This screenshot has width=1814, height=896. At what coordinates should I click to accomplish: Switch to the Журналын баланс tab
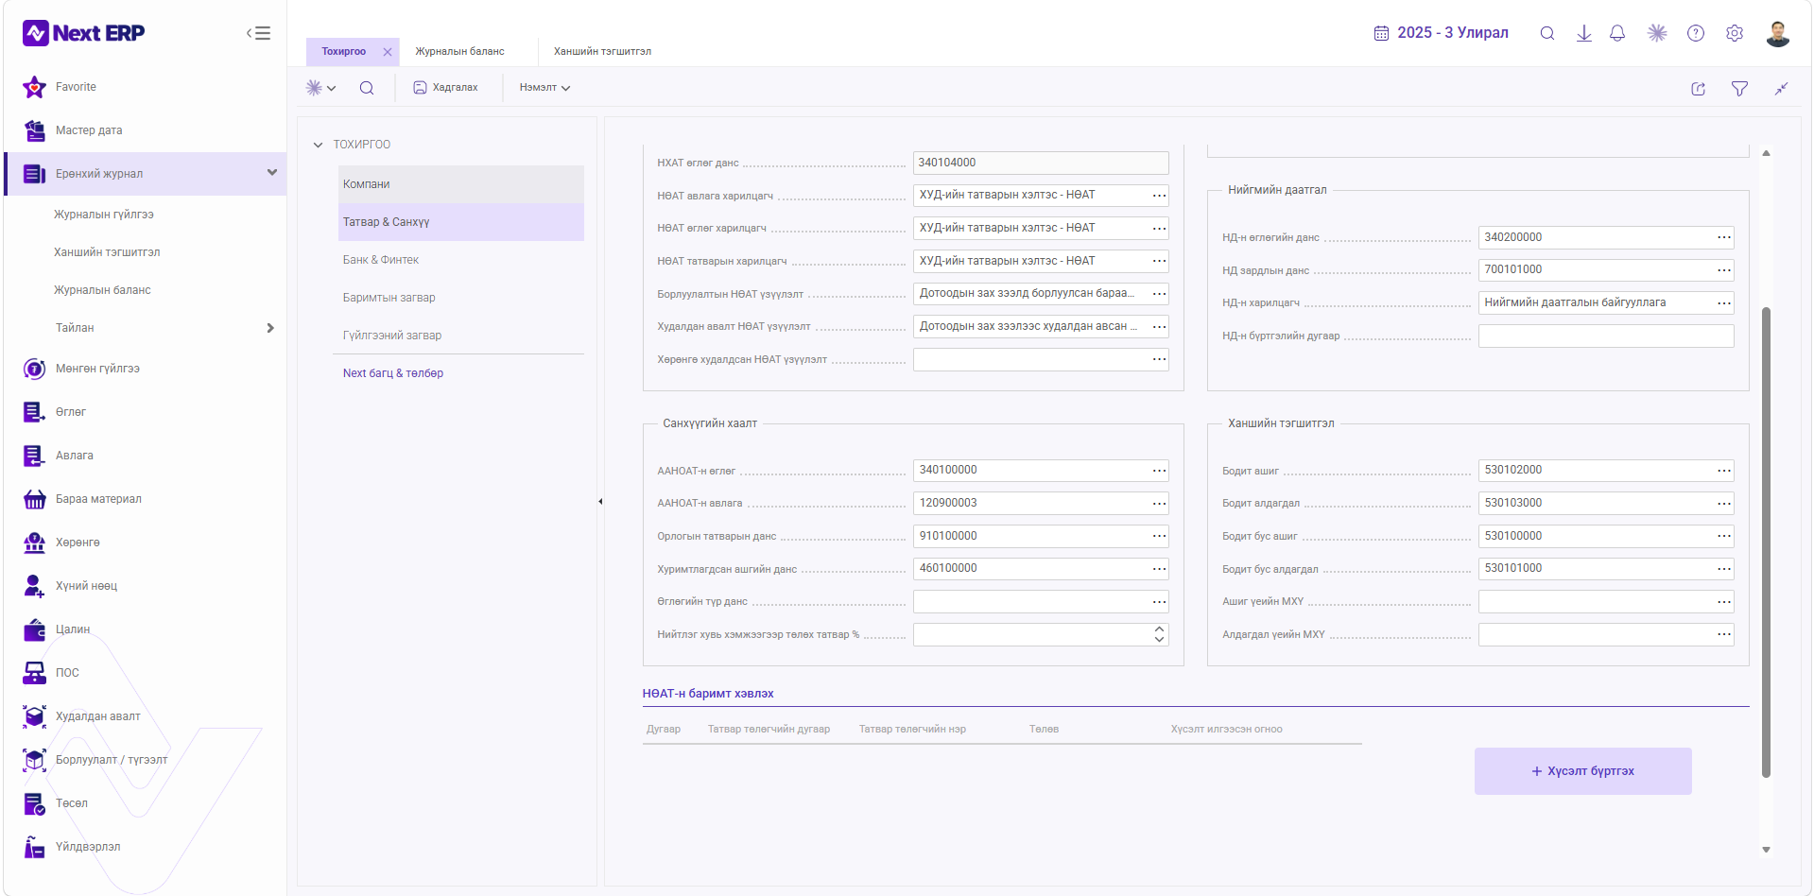point(460,52)
